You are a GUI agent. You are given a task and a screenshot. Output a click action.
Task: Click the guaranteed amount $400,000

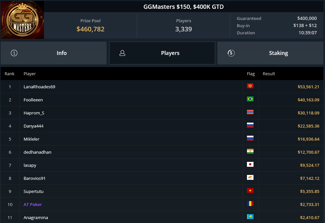point(307,18)
